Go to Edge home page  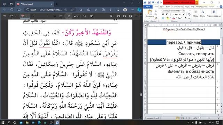tap(19, 10)
